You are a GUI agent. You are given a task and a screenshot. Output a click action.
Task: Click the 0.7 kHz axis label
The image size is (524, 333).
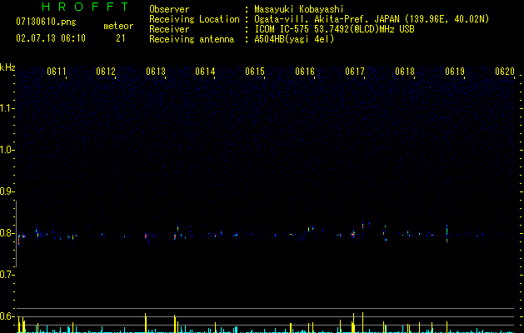coord(7,275)
